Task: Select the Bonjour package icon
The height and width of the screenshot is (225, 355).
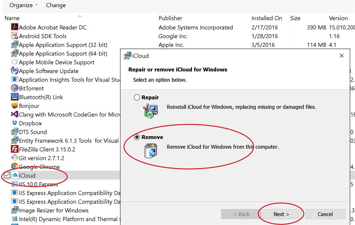Action: pyautogui.click(x=15, y=106)
